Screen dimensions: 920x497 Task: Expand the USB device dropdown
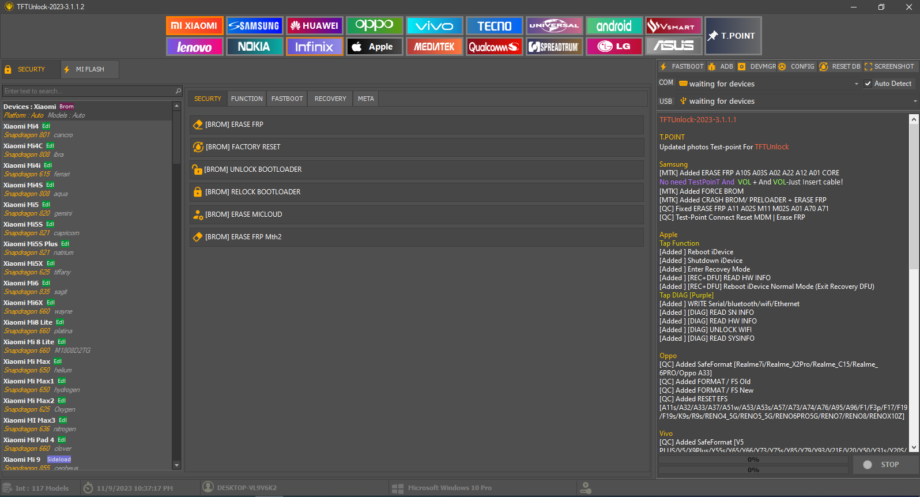(x=915, y=101)
